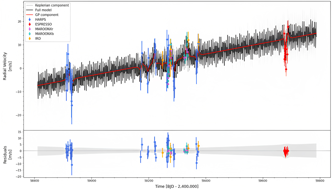Click the gray Keplerian component legend line
Viewport: 333px width, 190px height.
[30, 5]
